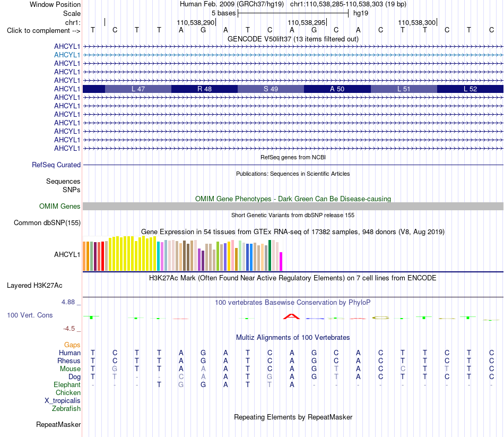Open the RepeatMasker track label
Viewport: 504px width, 437px height.
(x=58, y=424)
